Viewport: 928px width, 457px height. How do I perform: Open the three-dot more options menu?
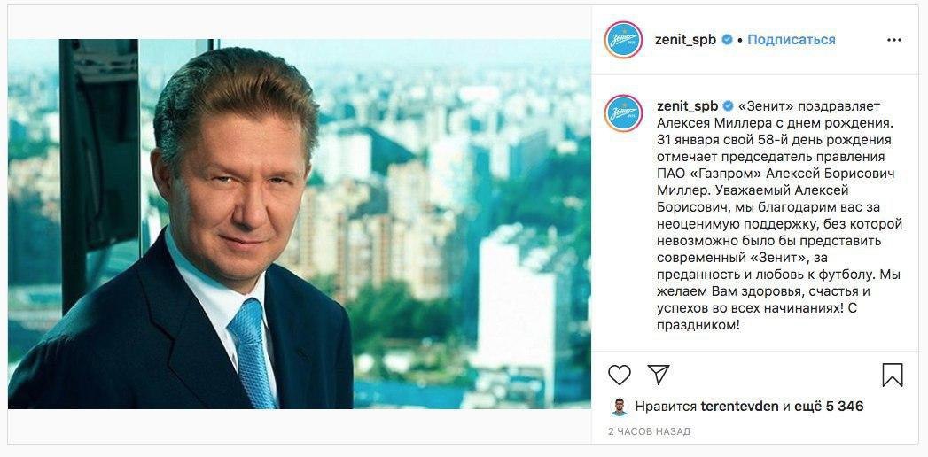pyautogui.click(x=893, y=40)
